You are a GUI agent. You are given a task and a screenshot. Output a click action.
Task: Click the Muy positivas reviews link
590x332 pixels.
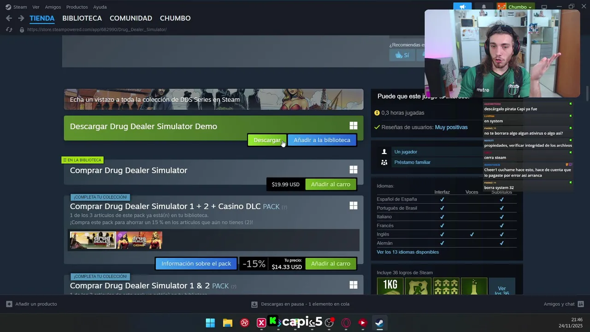point(451,127)
